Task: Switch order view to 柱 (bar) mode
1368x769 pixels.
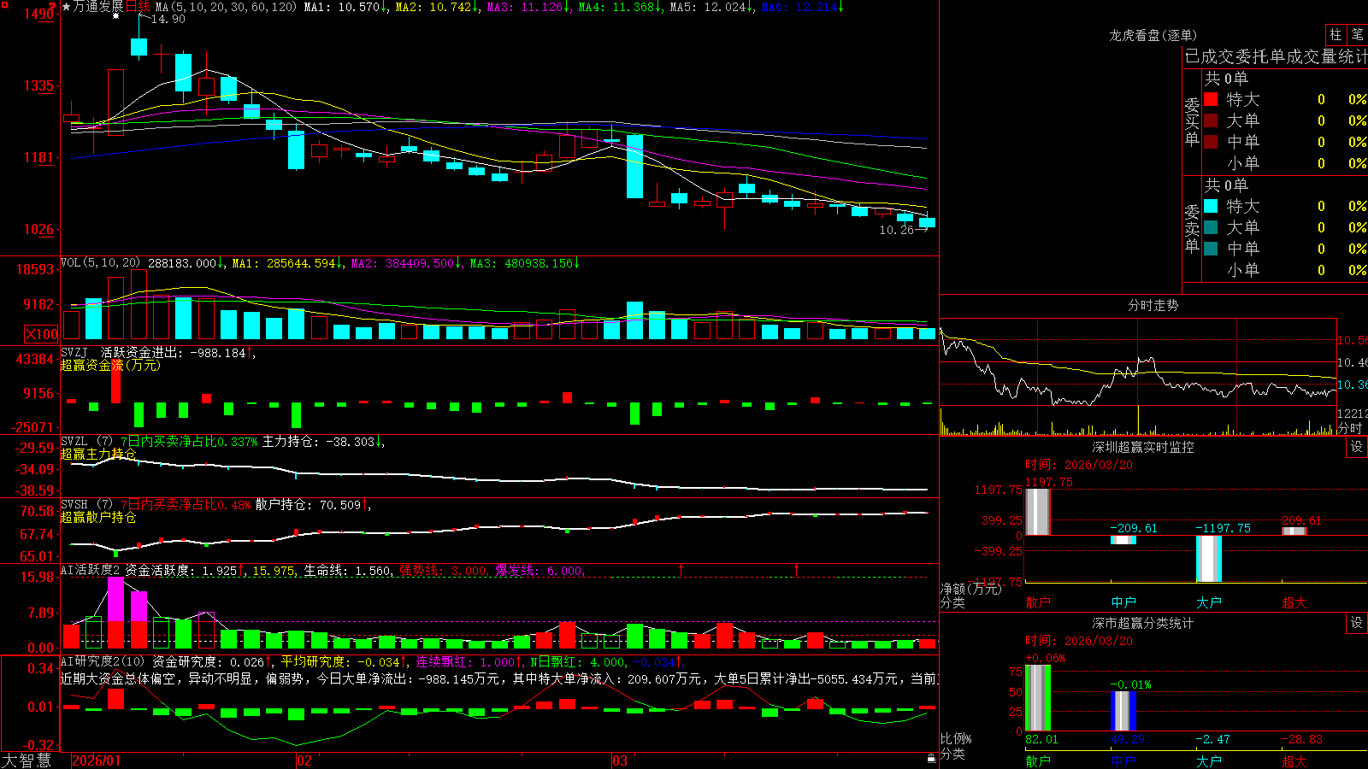Action: tap(1336, 35)
